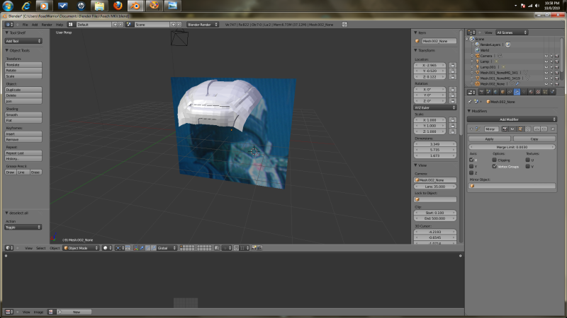567x318 pixels.
Task: Open the Texture properties checker tab icon
Action: 538,92
